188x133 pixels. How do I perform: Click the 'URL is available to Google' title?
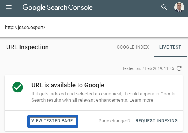coord(68,85)
